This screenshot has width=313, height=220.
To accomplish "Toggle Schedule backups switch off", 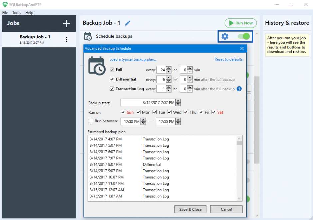I will pos(244,36).
